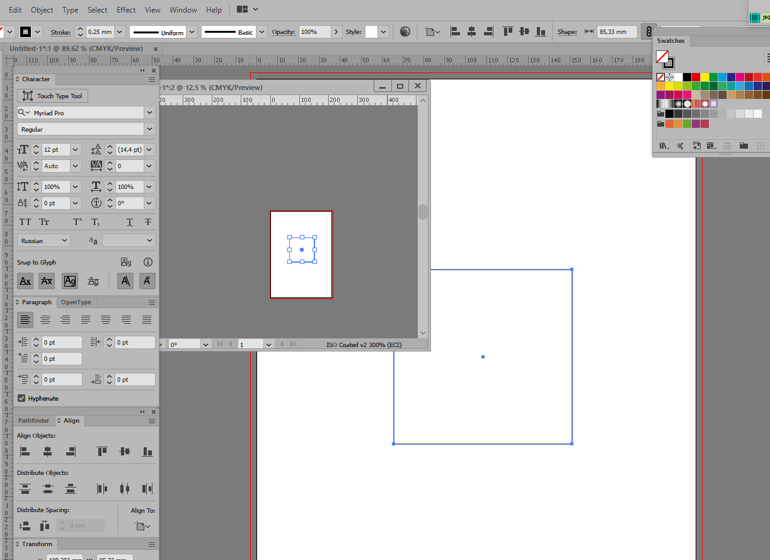Select the first-page navigation button in document window
Screen dimensions: 770x560
tap(220, 344)
